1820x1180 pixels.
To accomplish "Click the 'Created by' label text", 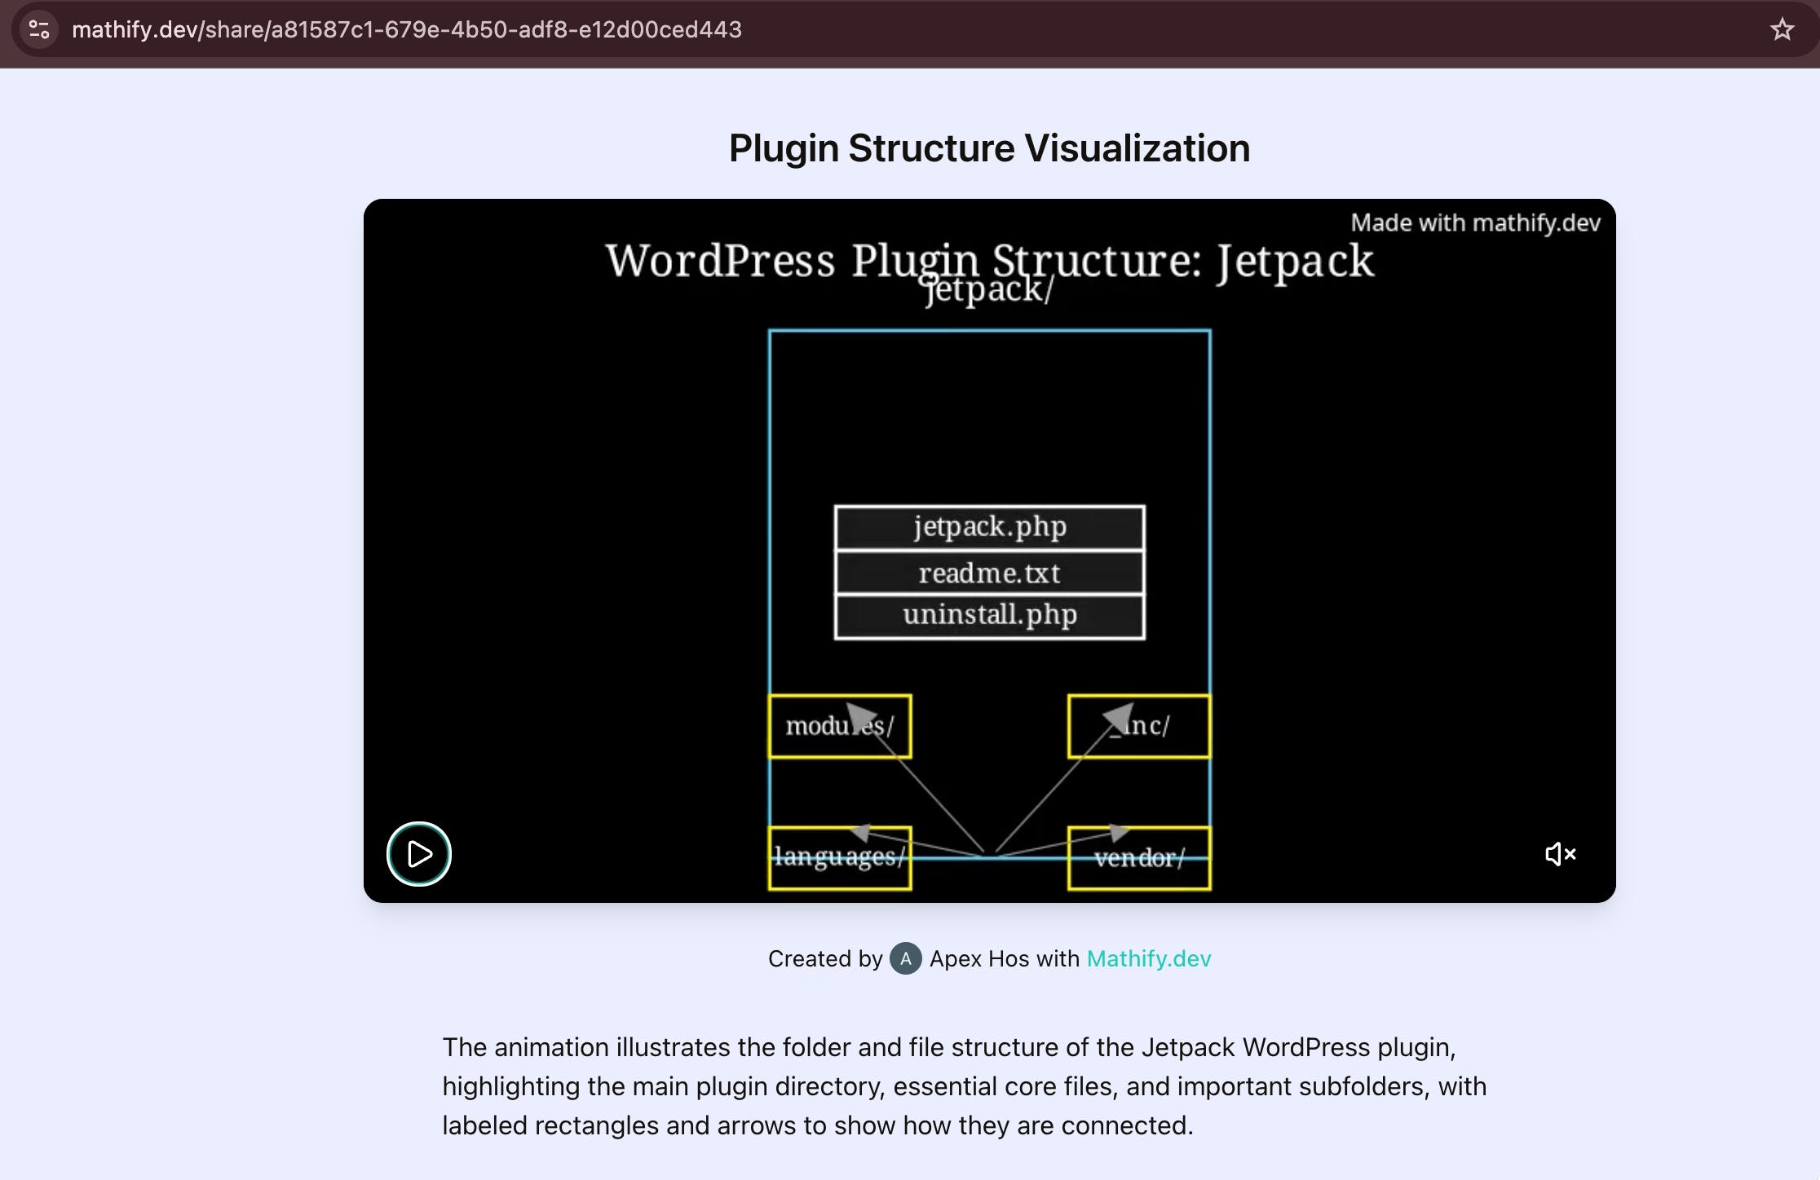I will (824, 958).
